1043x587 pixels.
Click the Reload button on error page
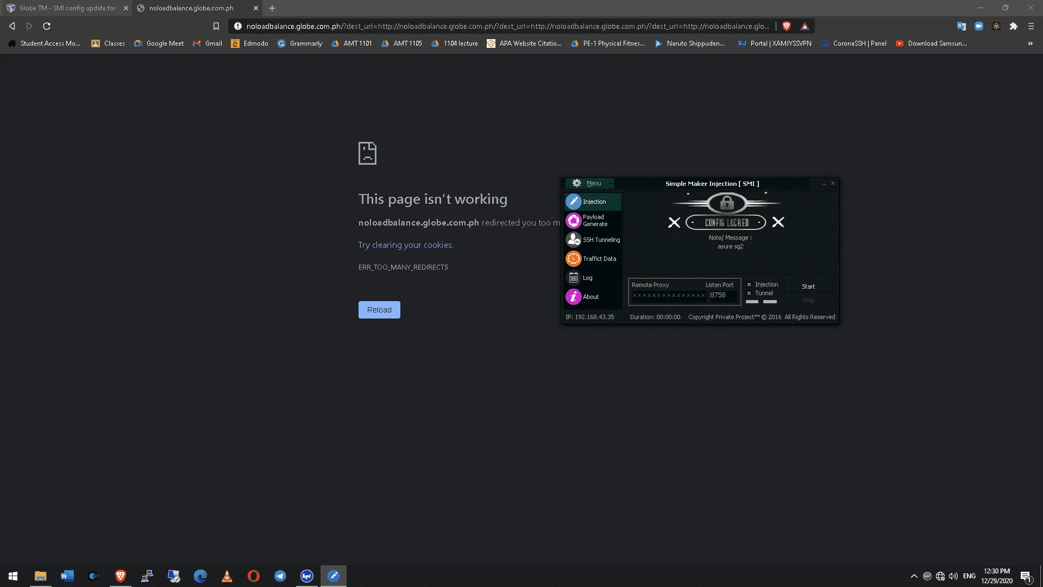click(x=379, y=310)
